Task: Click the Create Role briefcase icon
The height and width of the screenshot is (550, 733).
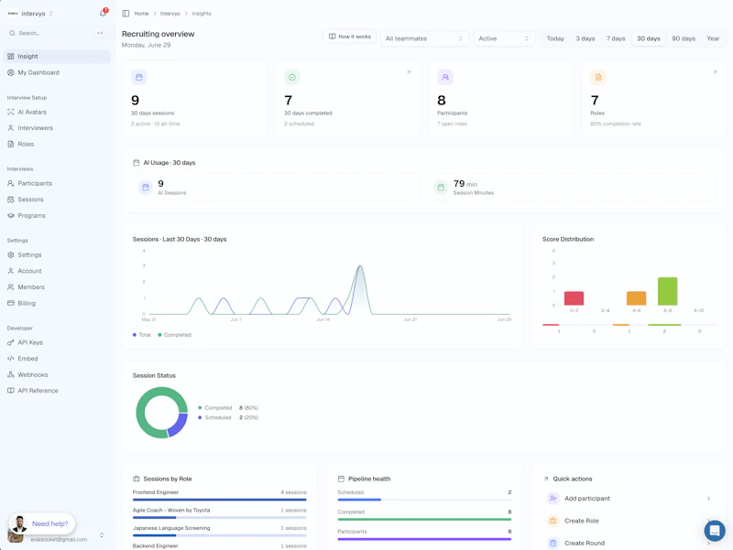Action: (553, 521)
